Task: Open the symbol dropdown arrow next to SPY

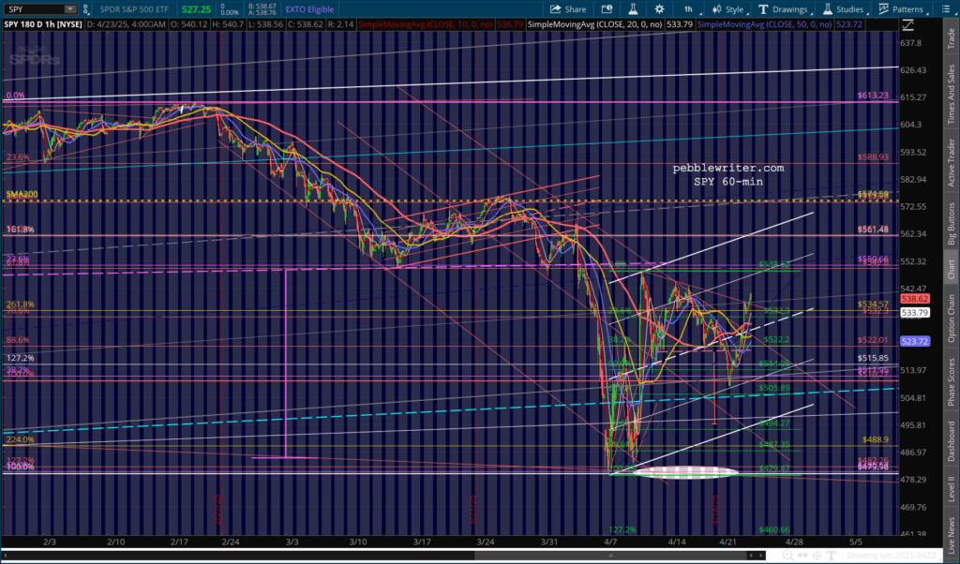Action: coord(69,9)
